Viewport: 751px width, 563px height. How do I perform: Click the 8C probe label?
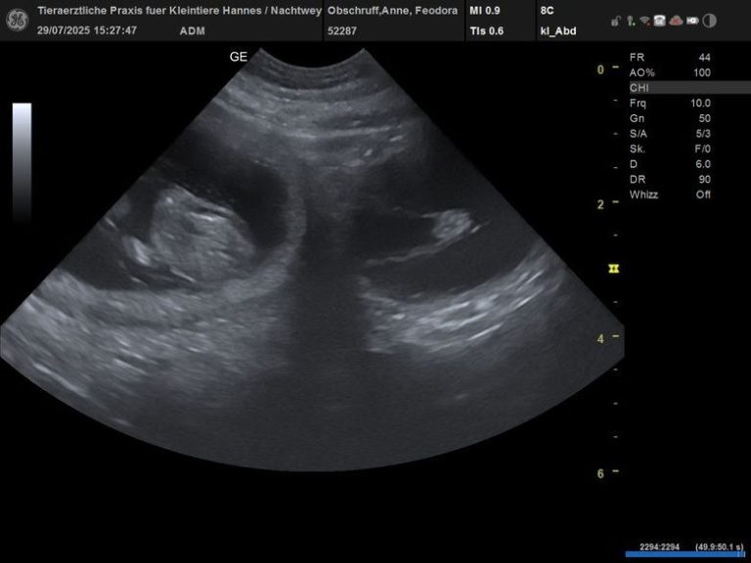tap(546, 10)
